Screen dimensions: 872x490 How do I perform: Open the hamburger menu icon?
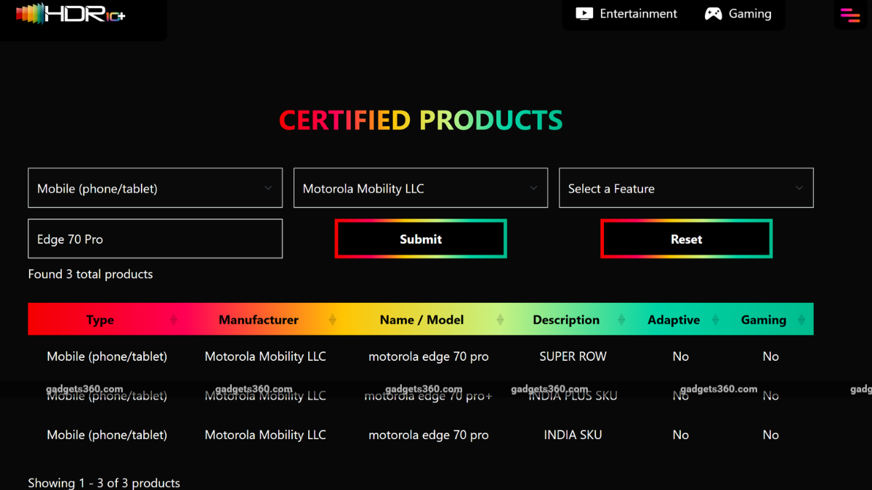[849, 15]
